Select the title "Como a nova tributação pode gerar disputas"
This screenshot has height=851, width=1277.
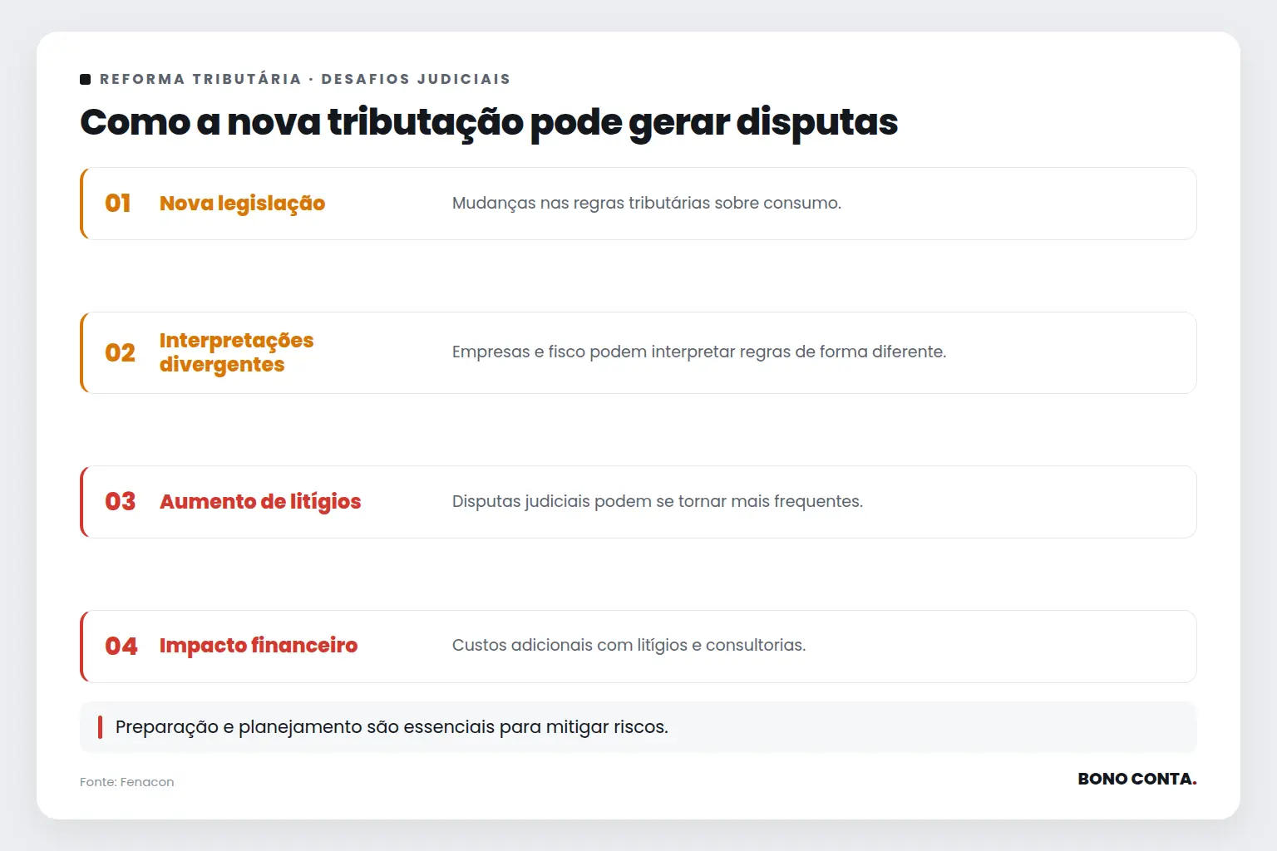pos(489,122)
